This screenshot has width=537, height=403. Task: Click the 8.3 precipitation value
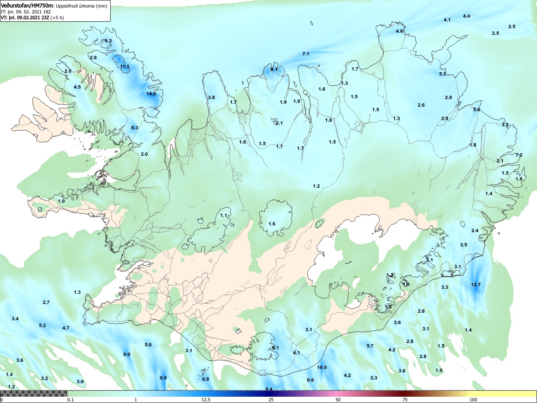pos(135,128)
